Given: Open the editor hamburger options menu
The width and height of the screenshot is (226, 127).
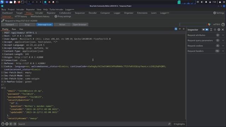Looking at the screenshot, I should 184,29.
